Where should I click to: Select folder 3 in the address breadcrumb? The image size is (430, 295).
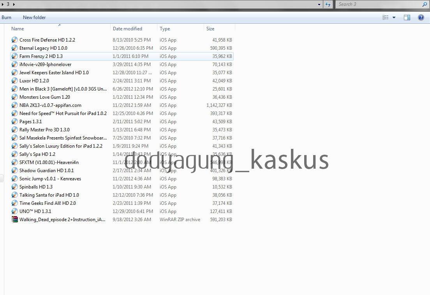8,4
